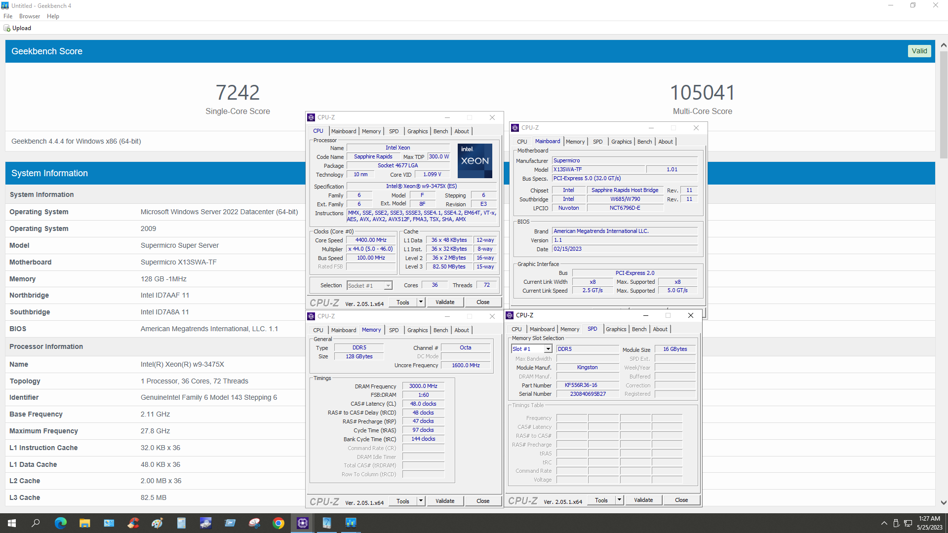Click the BIOS Date 02/15/2023 value
This screenshot has height=533, width=948.
625,249
